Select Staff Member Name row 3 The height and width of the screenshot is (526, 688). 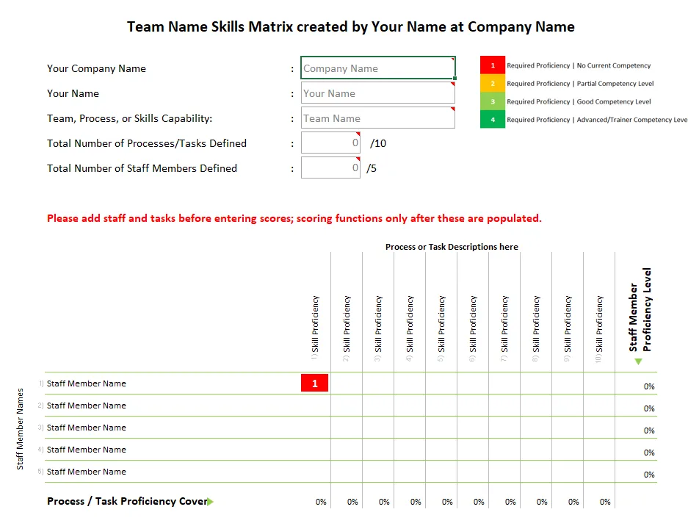coord(87,428)
